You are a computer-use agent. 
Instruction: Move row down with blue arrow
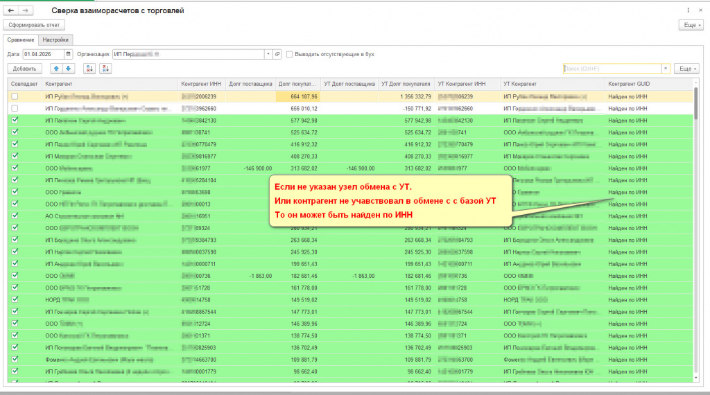(68, 69)
